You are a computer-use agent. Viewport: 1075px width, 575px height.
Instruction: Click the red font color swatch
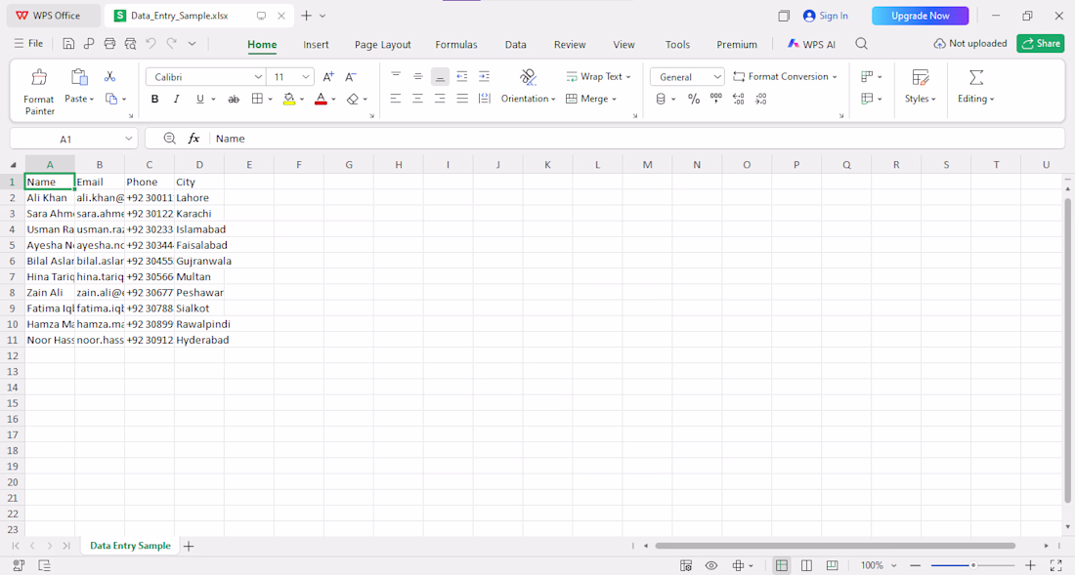click(321, 100)
